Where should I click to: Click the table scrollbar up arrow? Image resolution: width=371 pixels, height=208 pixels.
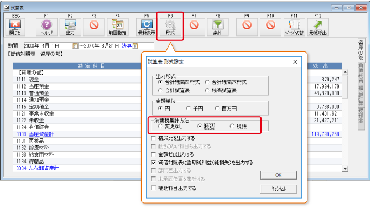[345, 72]
